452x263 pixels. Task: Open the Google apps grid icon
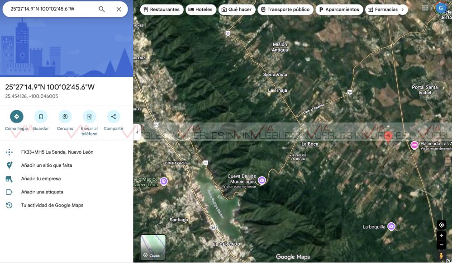pos(425,8)
